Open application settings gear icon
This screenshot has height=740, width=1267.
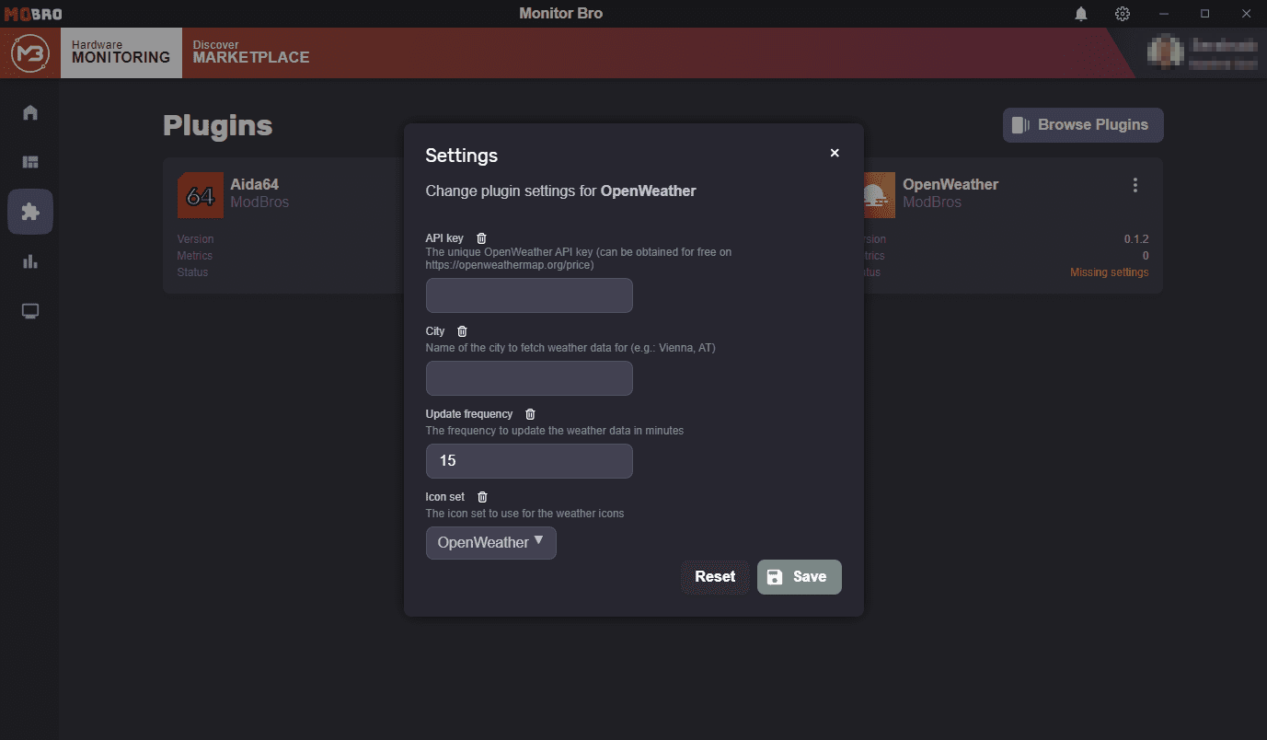tap(1123, 14)
